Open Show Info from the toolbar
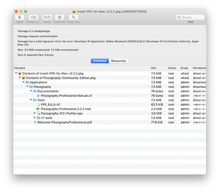 pos(59,17)
